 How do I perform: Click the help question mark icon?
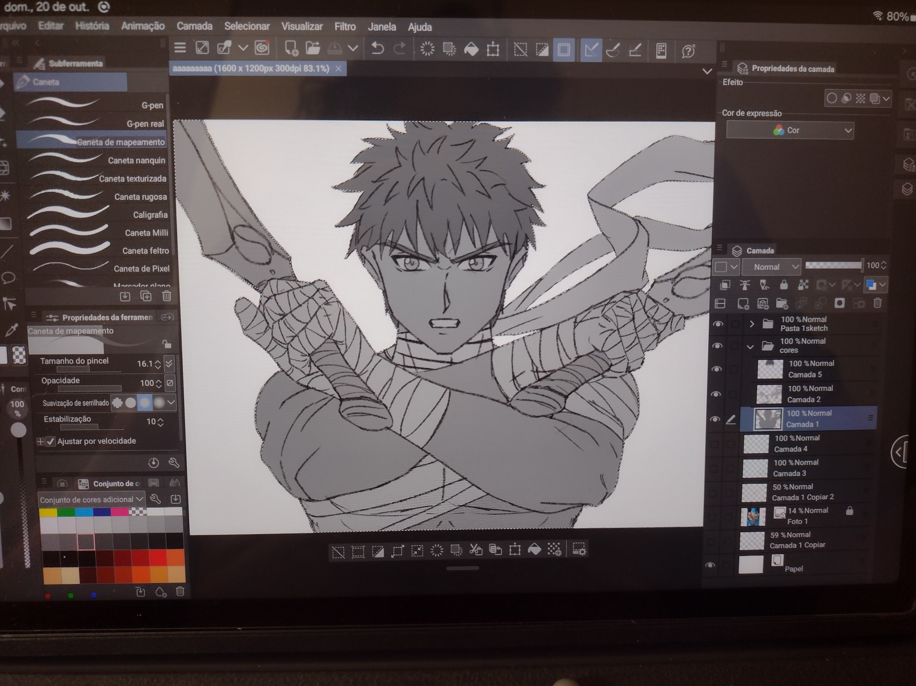[x=688, y=51]
